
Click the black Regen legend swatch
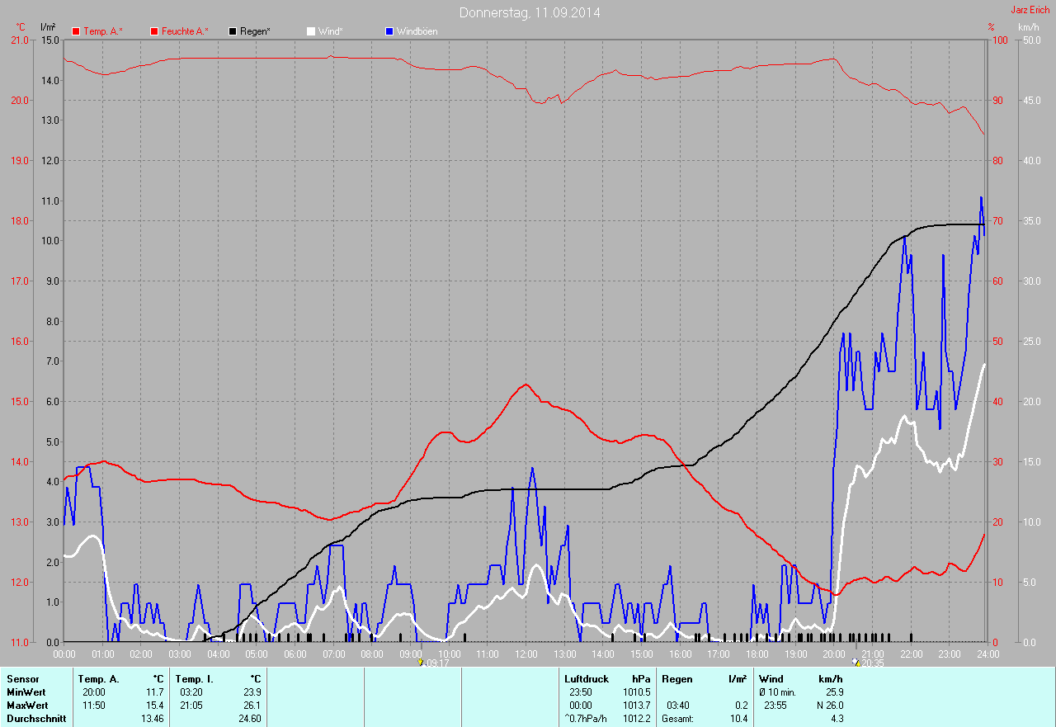233,31
